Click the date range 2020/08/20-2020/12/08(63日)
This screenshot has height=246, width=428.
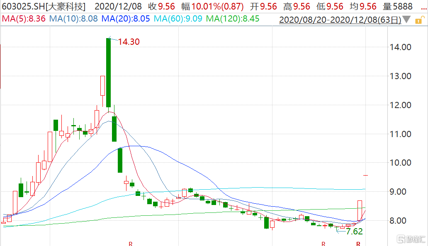tap(340, 19)
